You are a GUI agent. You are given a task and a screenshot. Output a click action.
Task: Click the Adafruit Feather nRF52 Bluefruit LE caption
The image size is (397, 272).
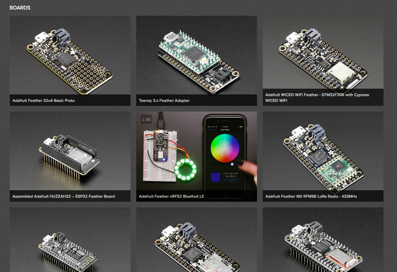[171, 196]
